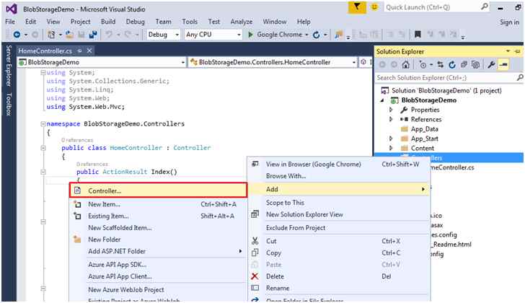Image resolution: width=525 pixels, height=303 pixels.
Task: Click the New Project toolbar icon
Action: point(51,35)
